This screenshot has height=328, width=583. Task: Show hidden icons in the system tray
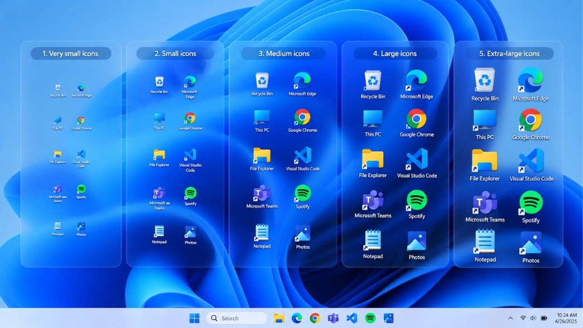[x=510, y=319]
